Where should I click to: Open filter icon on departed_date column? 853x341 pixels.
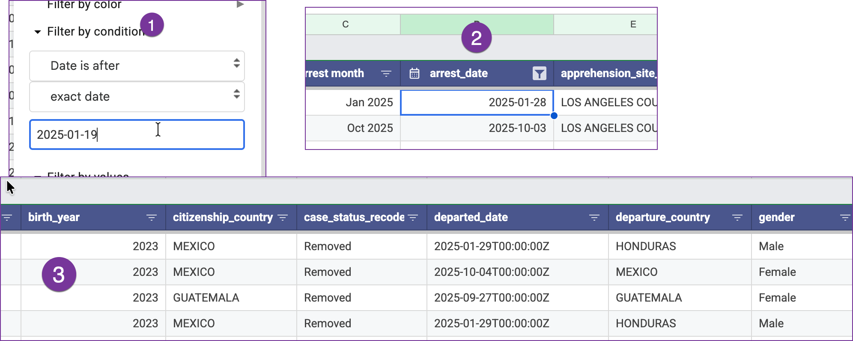[594, 218]
